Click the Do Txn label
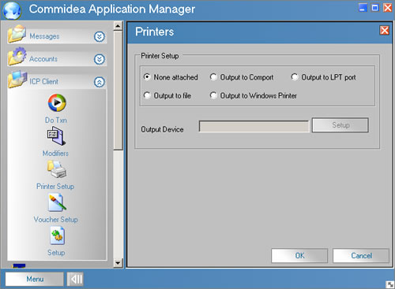This screenshot has height=289, width=395. click(56, 120)
